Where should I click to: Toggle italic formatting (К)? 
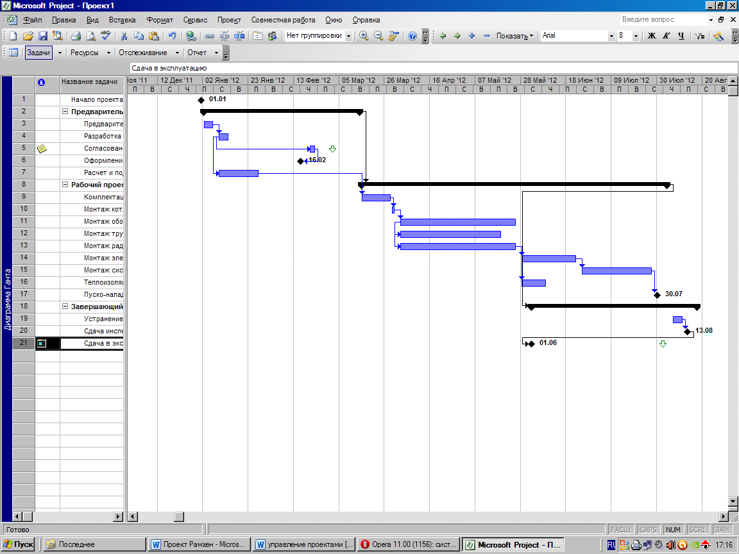[x=666, y=36]
